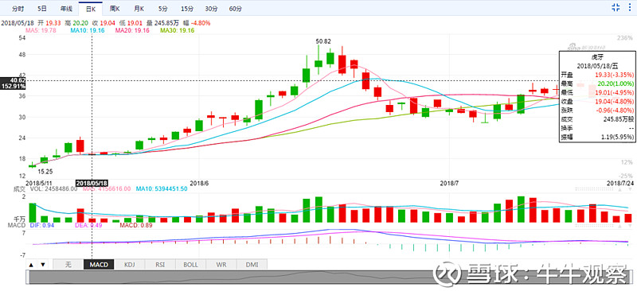This screenshot has width=637, height=291.
Task: Click the highlighted 2018/05/18 date marker
Action: (92, 183)
